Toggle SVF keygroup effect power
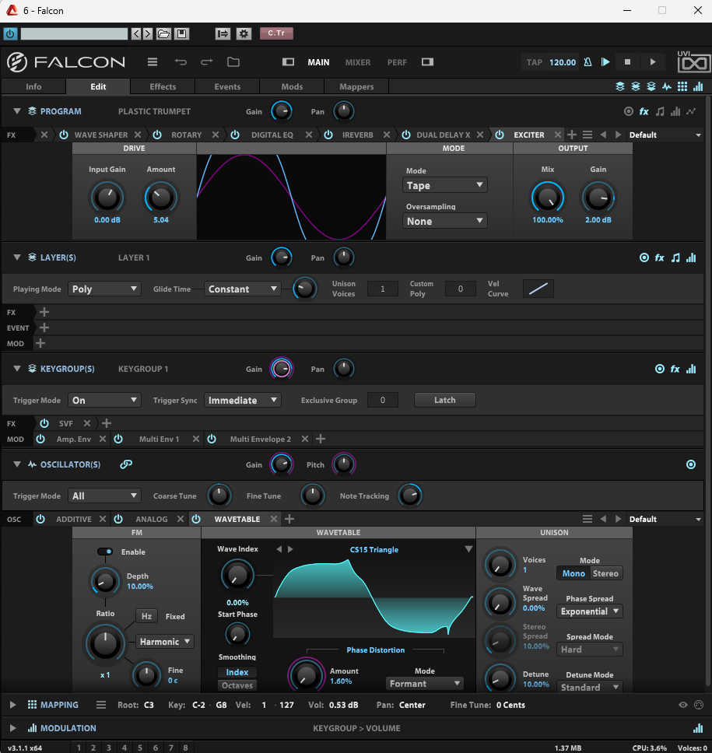The height and width of the screenshot is (753, 712). [44, 423]
